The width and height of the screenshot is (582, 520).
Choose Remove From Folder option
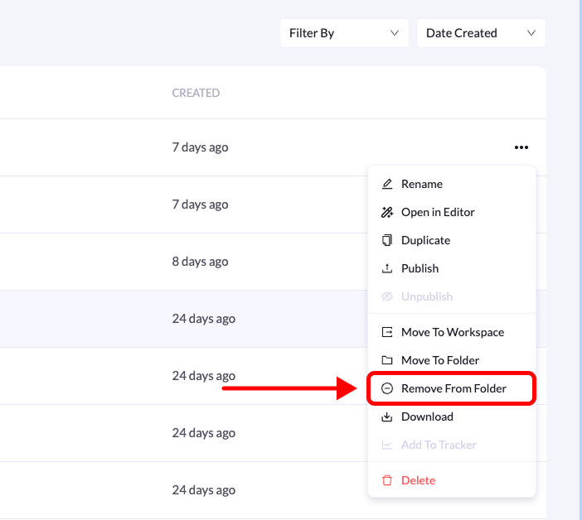tap(451, 388)
